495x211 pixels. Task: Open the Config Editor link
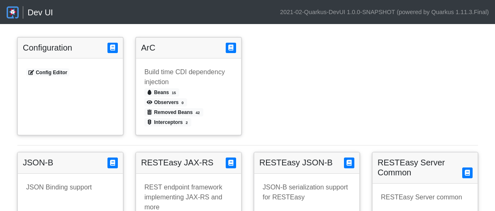[48, 73]
